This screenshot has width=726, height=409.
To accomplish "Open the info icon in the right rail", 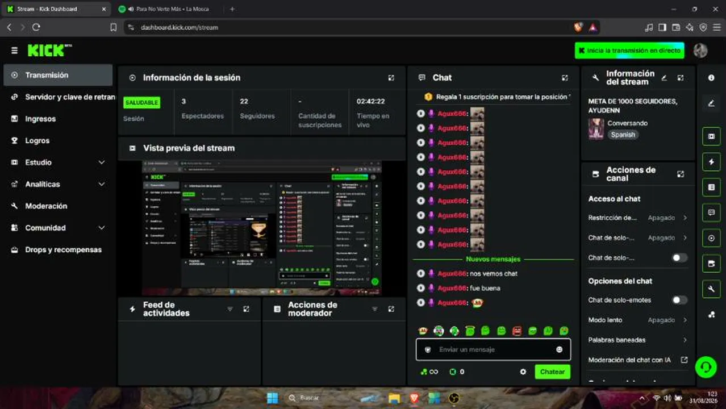I will coord(711,78).
